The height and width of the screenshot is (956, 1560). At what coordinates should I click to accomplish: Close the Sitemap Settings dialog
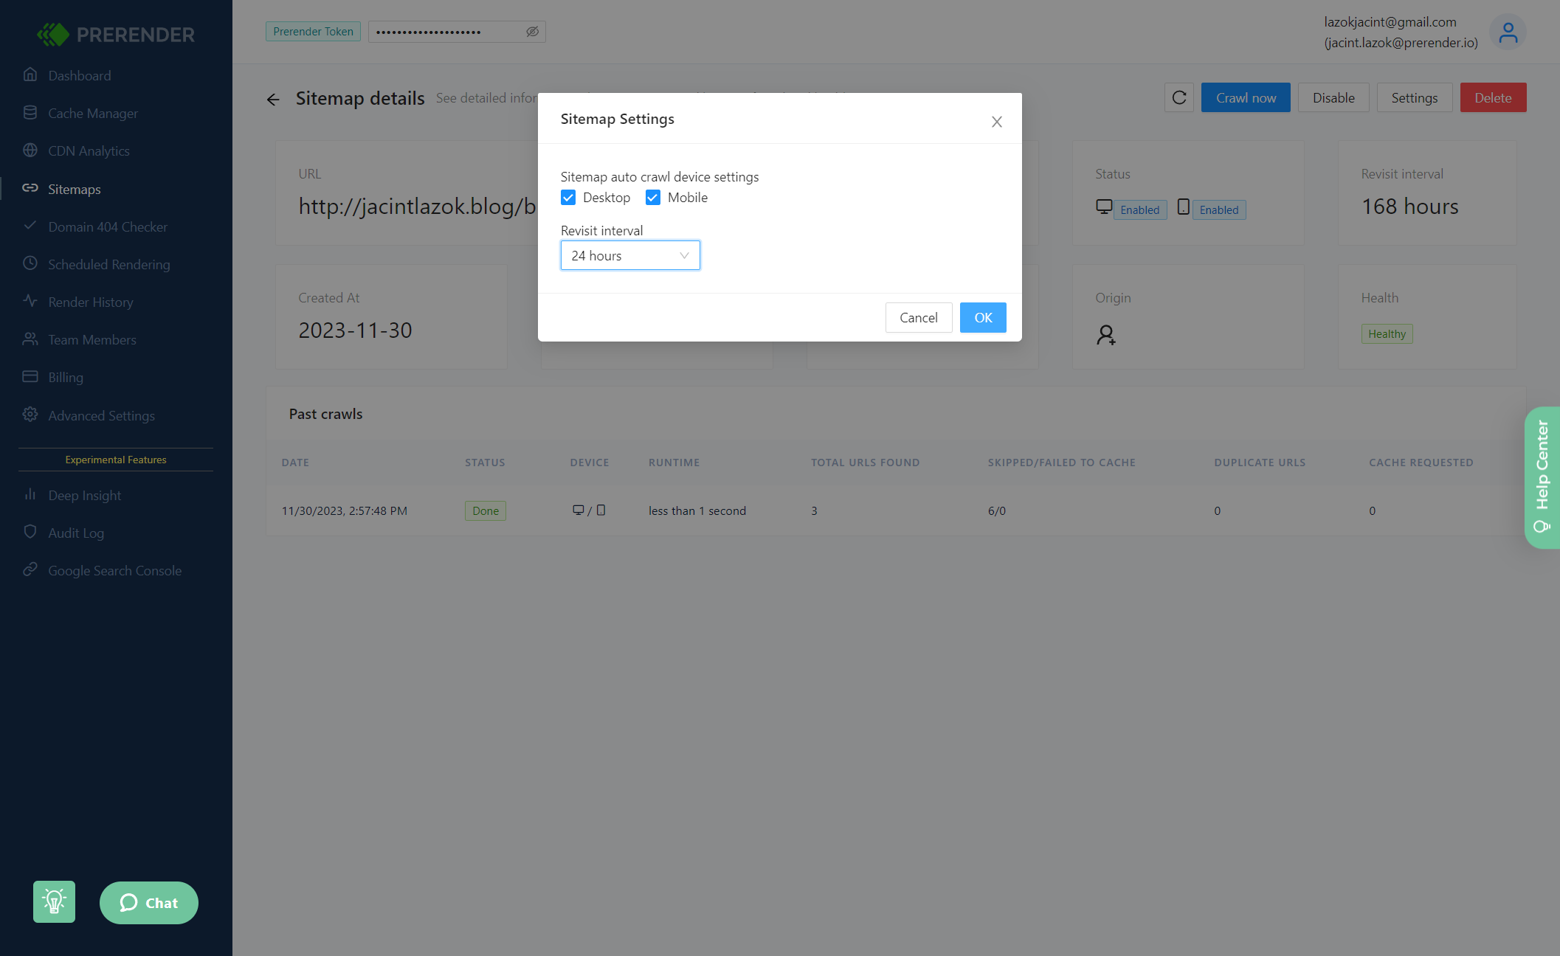[x=997, y=122]
